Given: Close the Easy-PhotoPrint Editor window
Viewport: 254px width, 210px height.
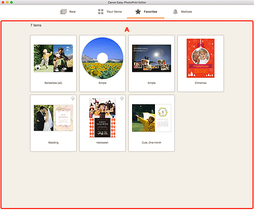Looking at the screenshot, I should 3,3.
